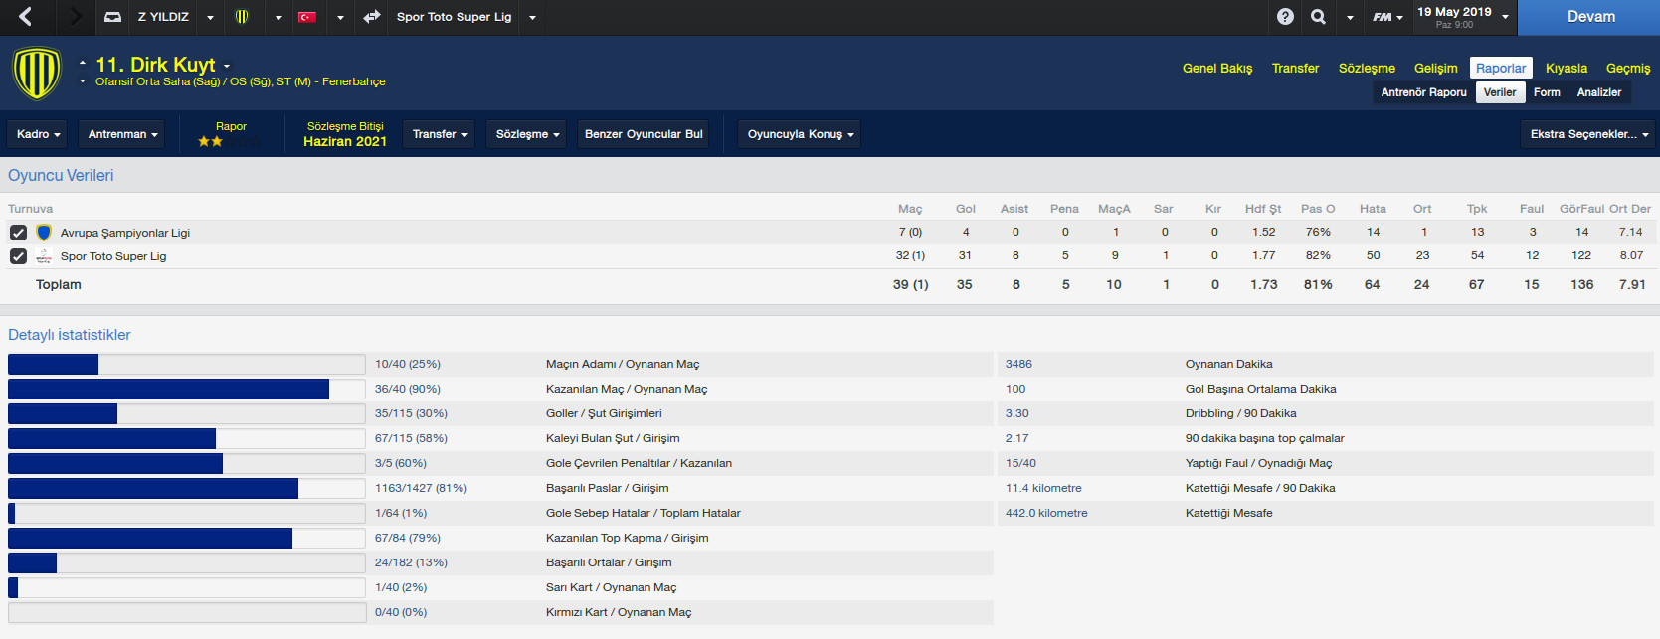Click the large Fenerbahçe club badge

[x=37, y=74]
